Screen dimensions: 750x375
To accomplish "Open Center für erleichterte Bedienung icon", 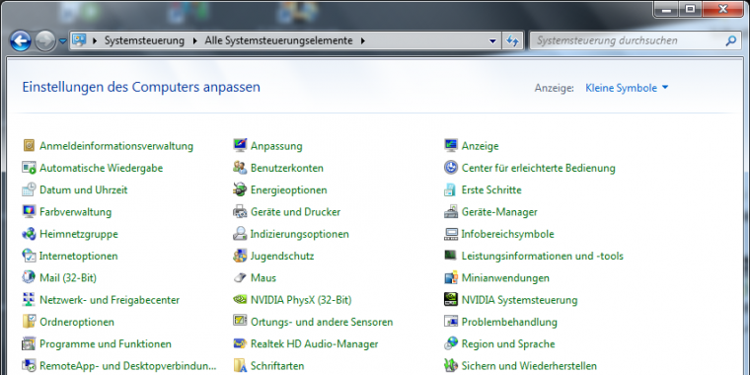I will point(451,168).
